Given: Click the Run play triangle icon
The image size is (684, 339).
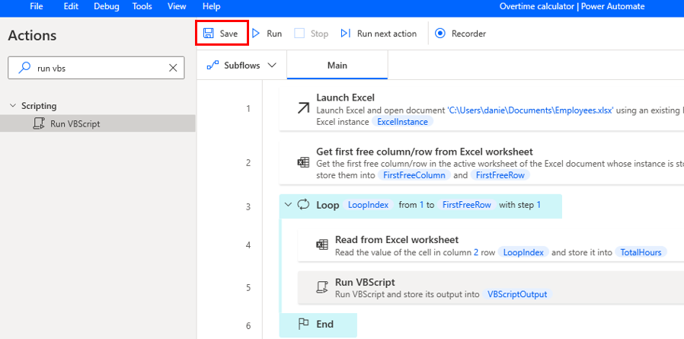Looking at the screenshot, I should pyautogui.click(x=256, y=34).
